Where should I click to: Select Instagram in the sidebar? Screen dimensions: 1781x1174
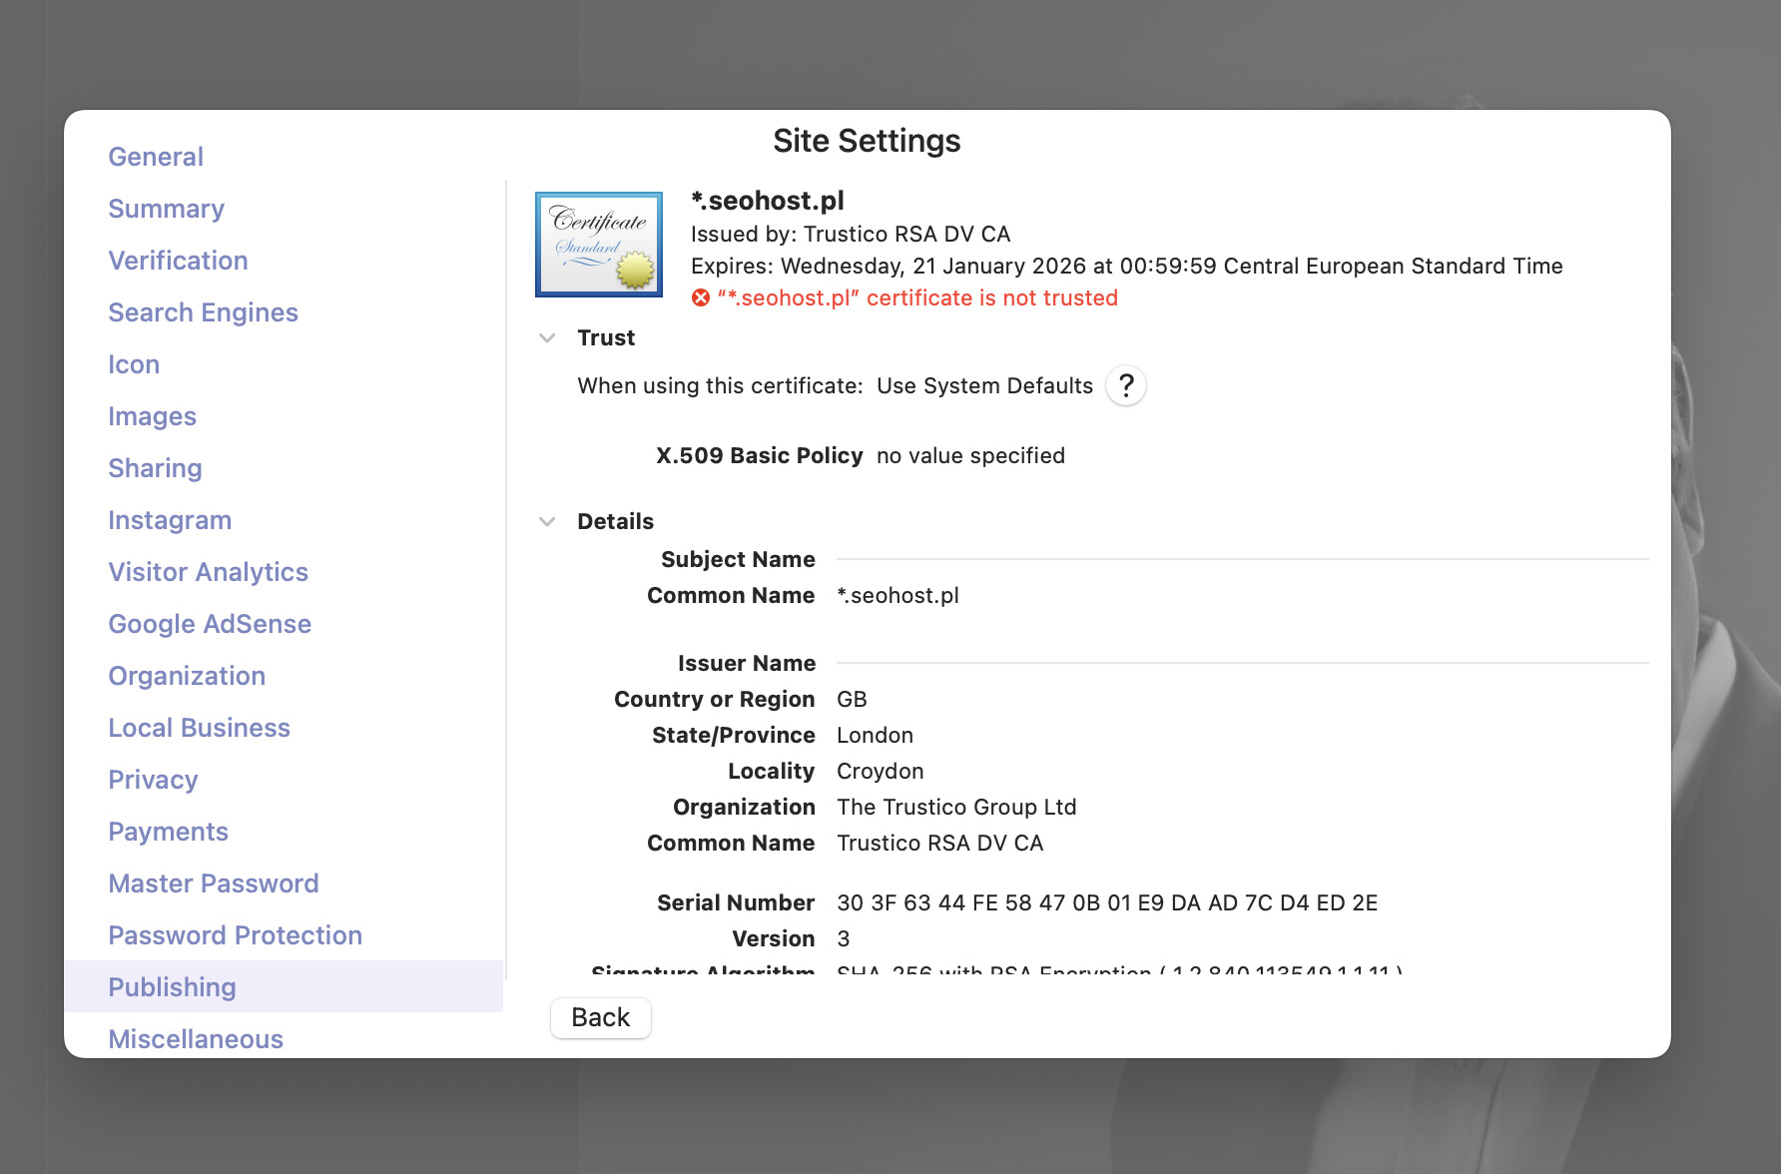(x=170, y=520)
